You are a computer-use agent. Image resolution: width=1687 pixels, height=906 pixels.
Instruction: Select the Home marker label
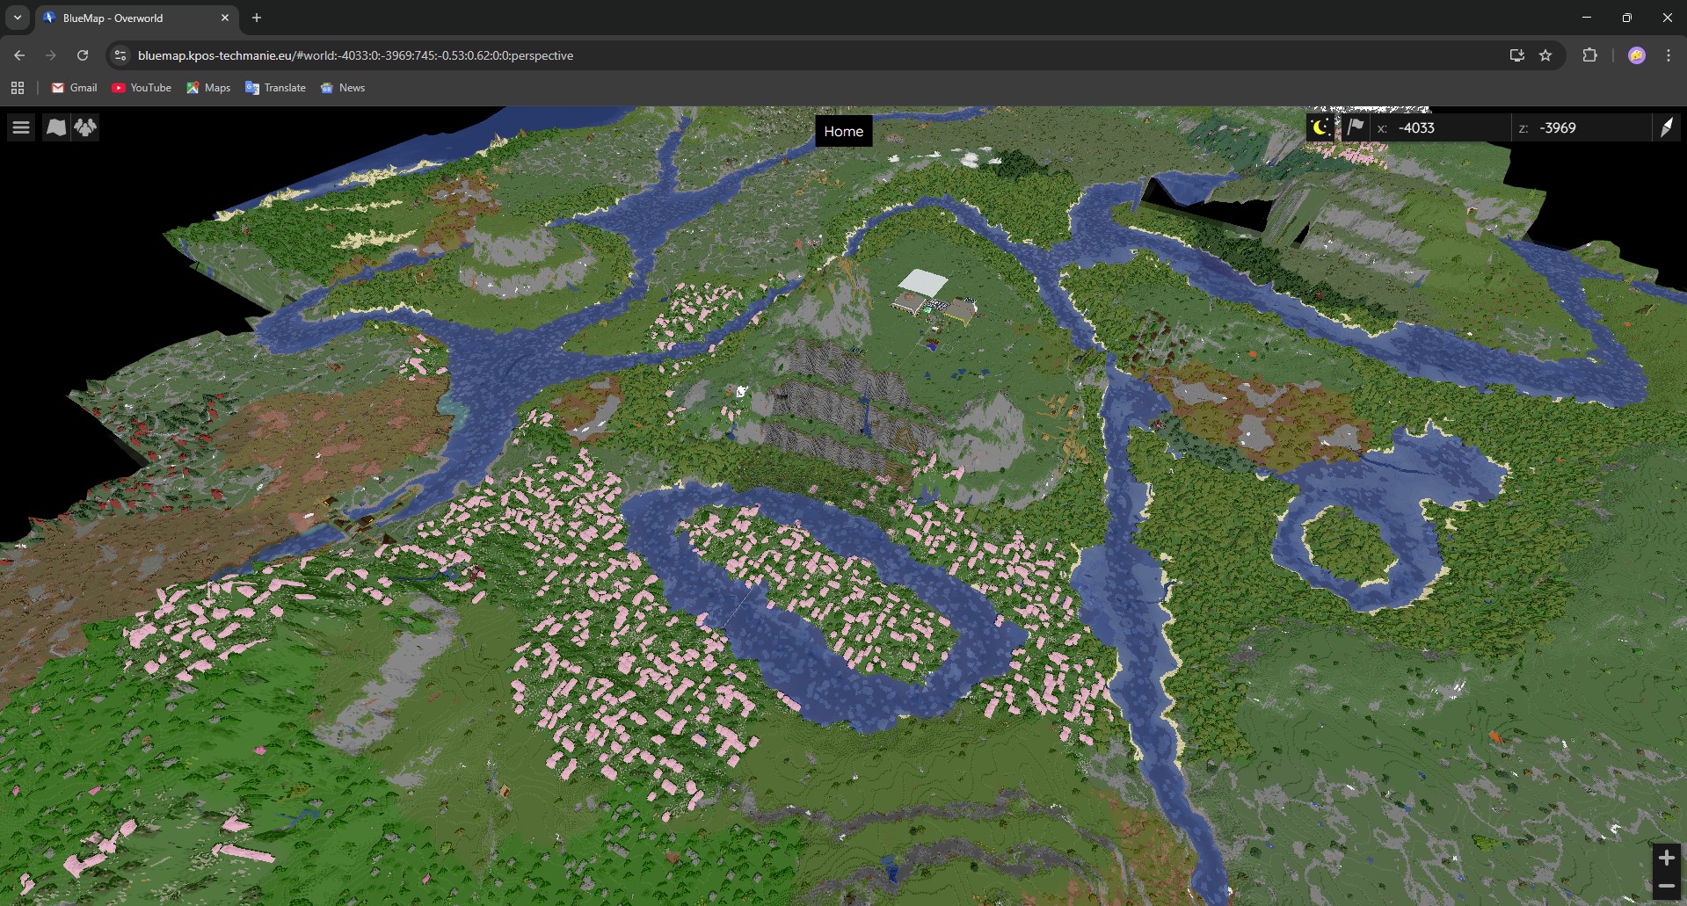point(843,131)
